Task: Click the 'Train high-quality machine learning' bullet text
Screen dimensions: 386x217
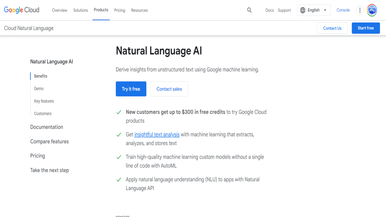Action: click(195, 161)
